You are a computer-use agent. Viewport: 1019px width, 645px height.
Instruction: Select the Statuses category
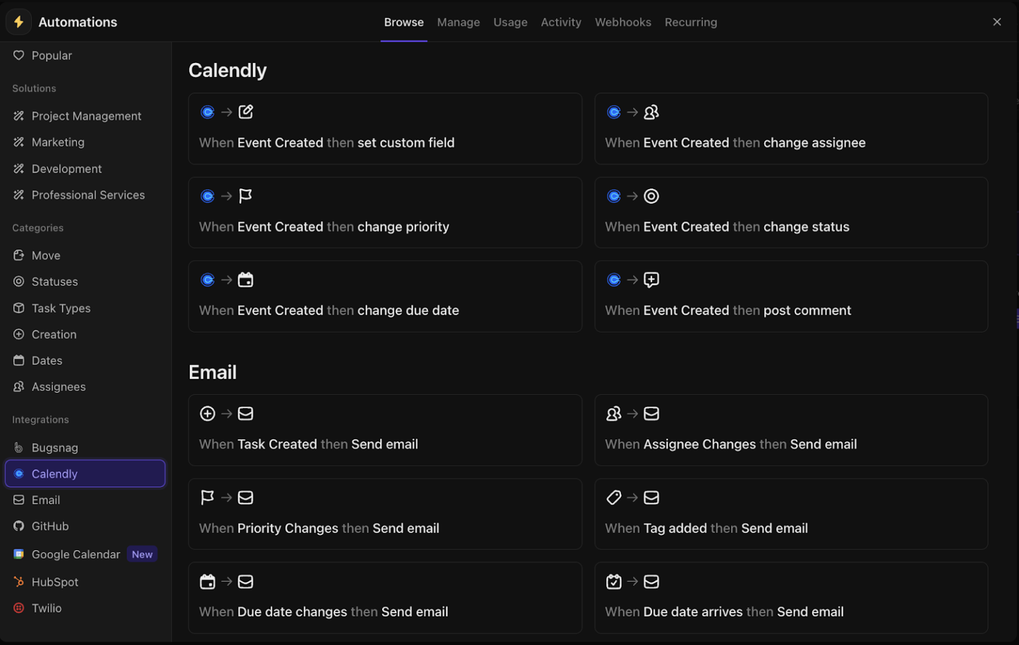point(54,281)
